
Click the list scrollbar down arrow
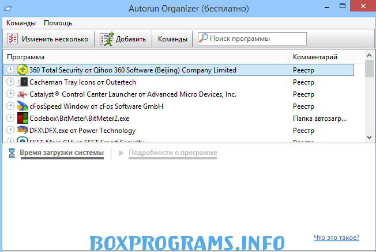pos(369,138)
